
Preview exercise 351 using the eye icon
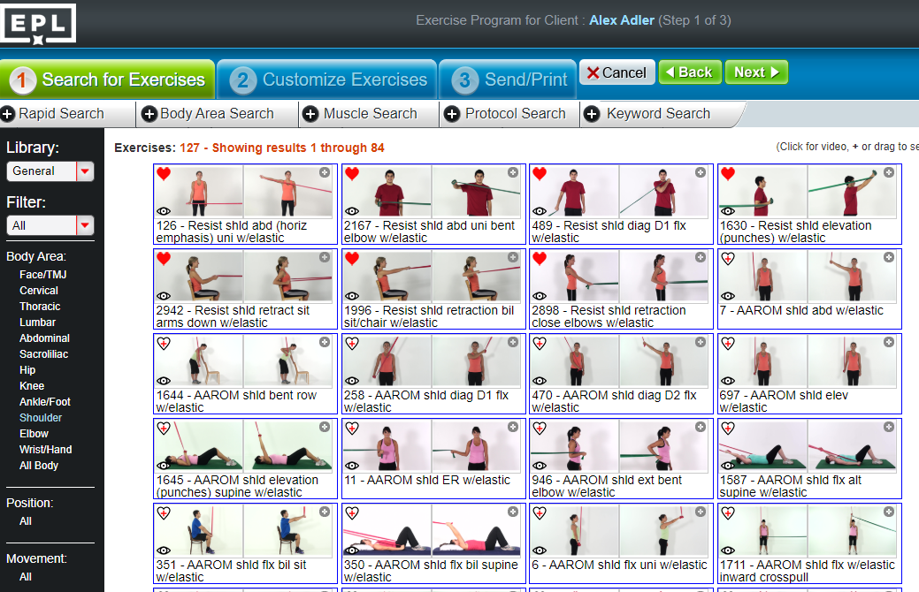point(164,550)
